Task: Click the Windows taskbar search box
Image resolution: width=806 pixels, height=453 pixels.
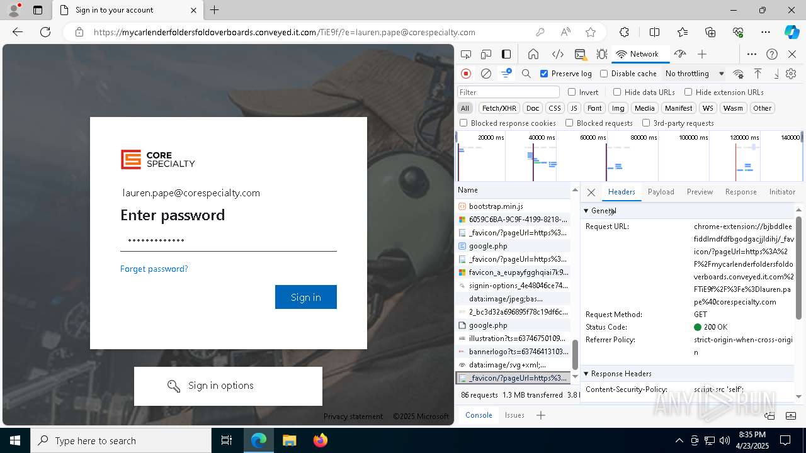Action: [x=121, y=440]
